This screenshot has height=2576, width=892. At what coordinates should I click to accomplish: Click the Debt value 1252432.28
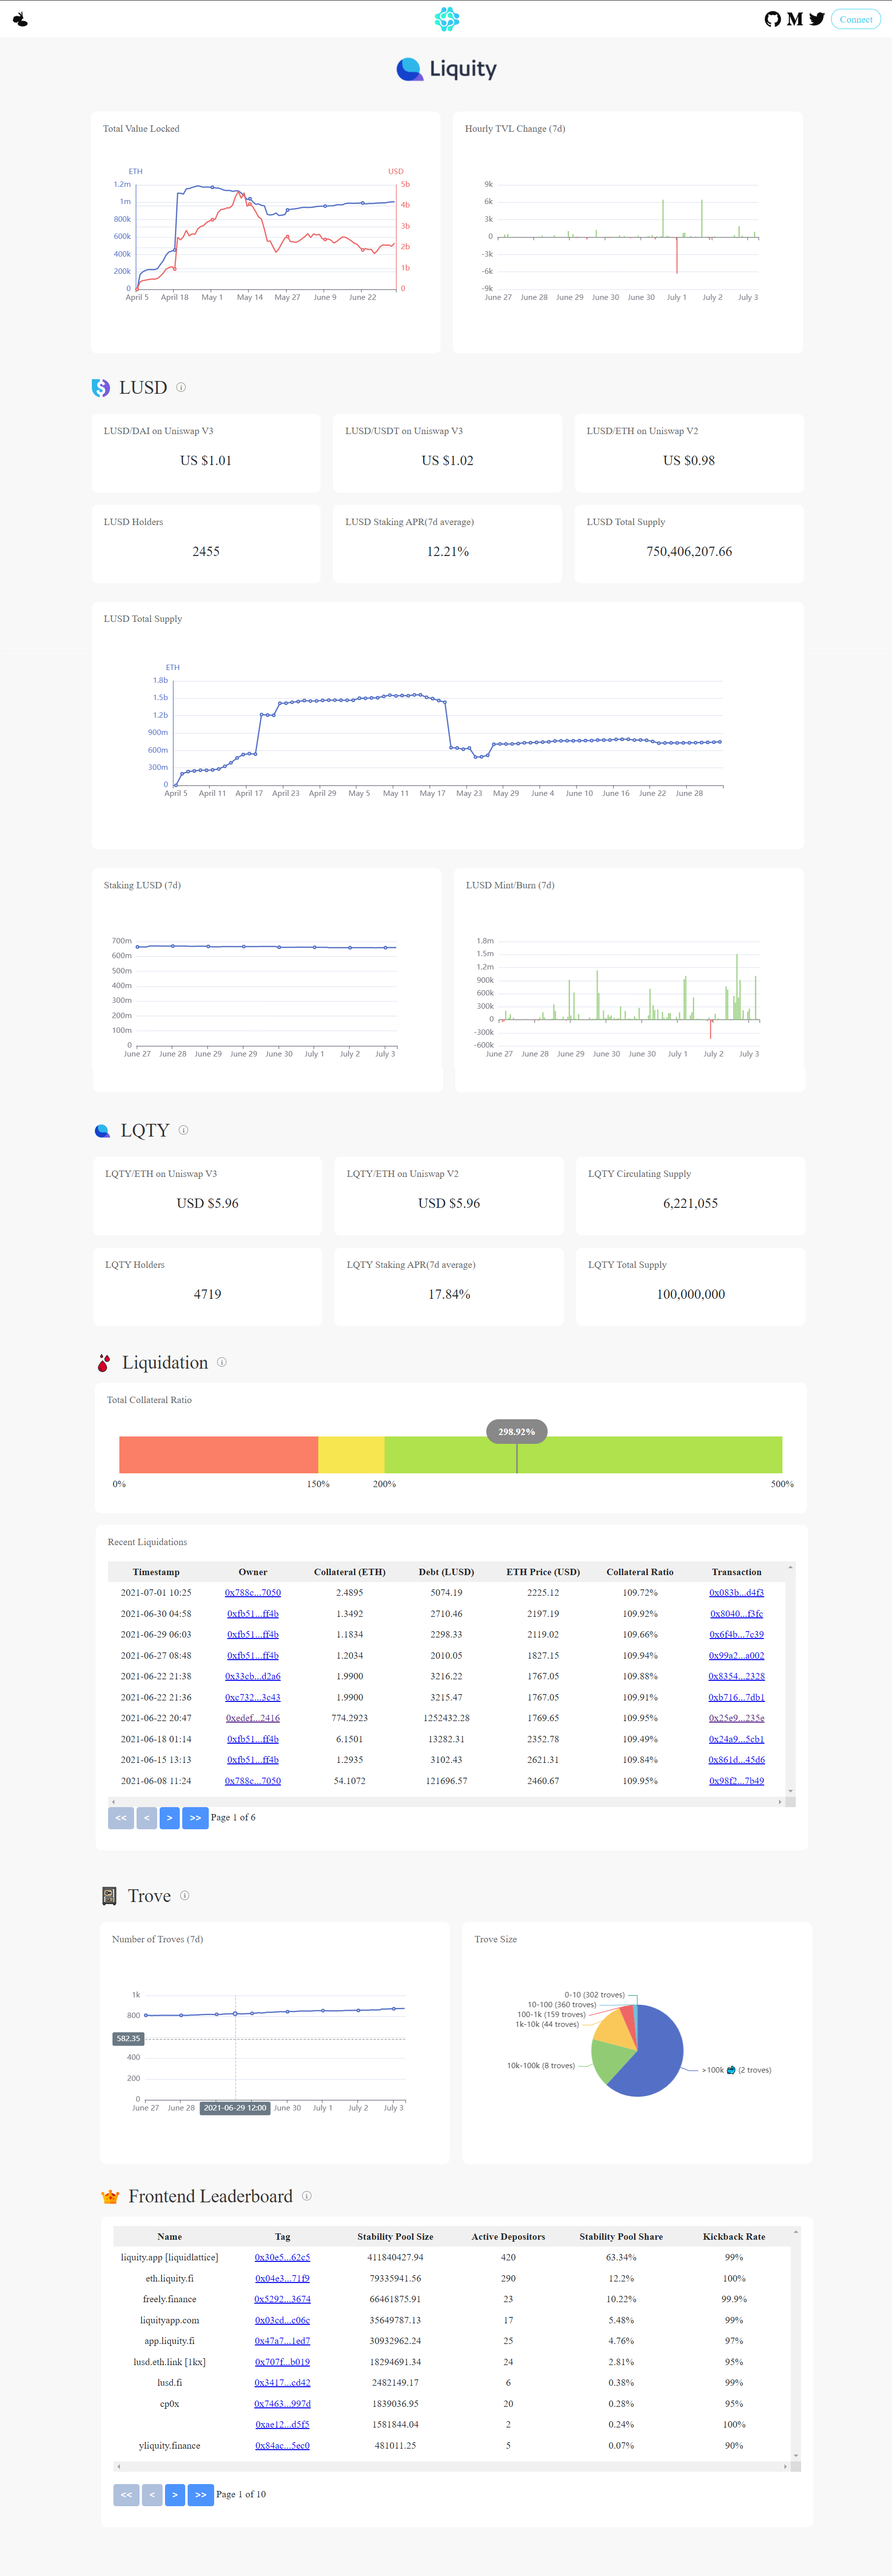pyautogui.click(x=446, y=1718)
